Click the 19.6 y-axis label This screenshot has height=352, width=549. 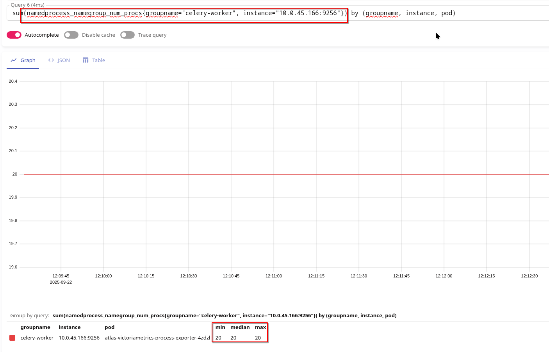coord(13,267)
